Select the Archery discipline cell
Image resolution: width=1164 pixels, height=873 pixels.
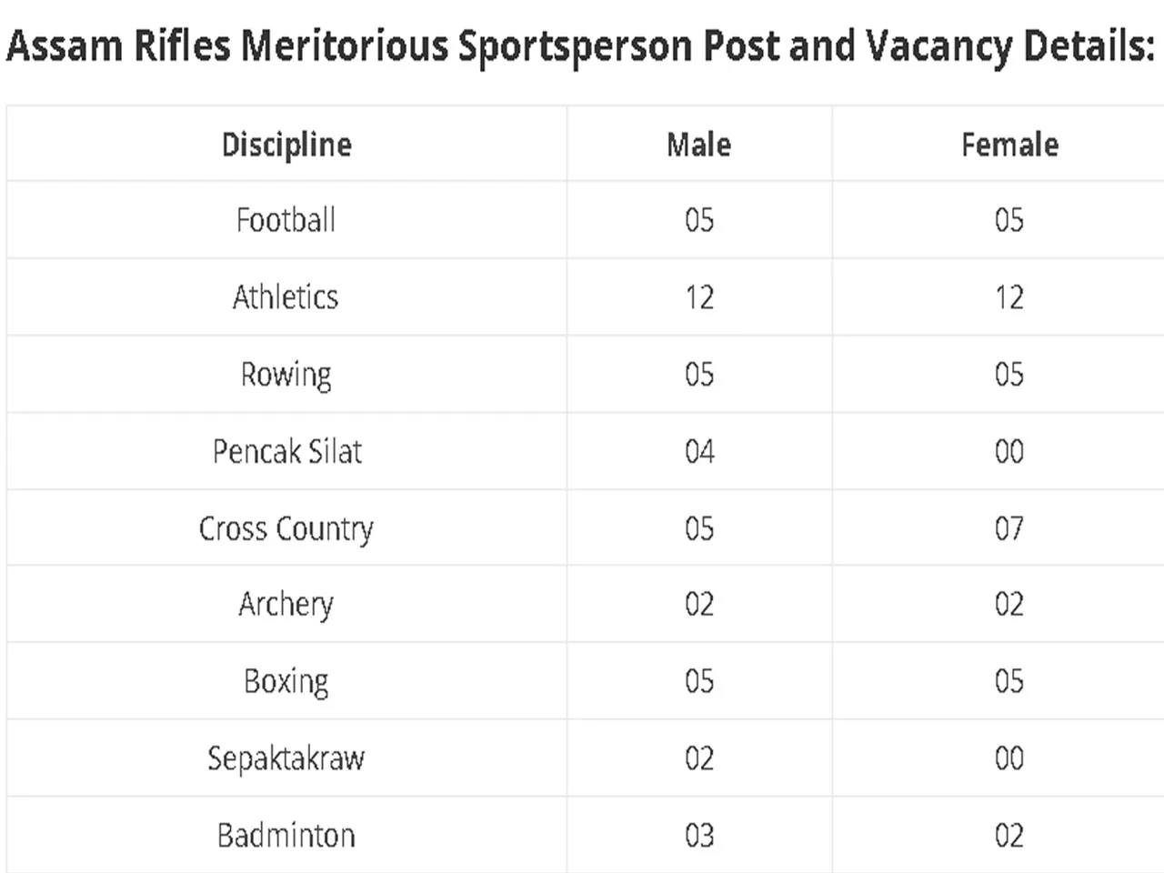coord(286,605)
